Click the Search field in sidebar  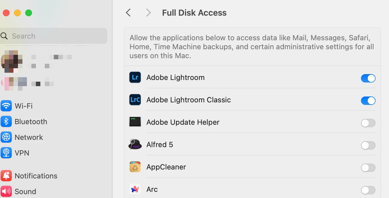coord(56,36)
